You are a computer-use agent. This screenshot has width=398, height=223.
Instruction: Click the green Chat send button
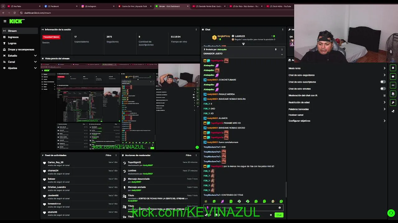279,215
